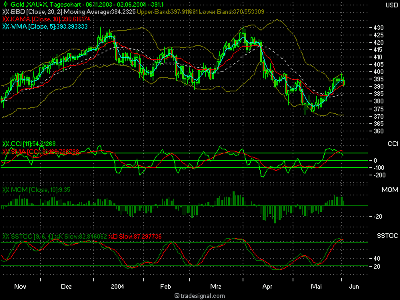Screen dimensions: 400x300
Task: Click the USD axis unit label
Action: [391, 5]
